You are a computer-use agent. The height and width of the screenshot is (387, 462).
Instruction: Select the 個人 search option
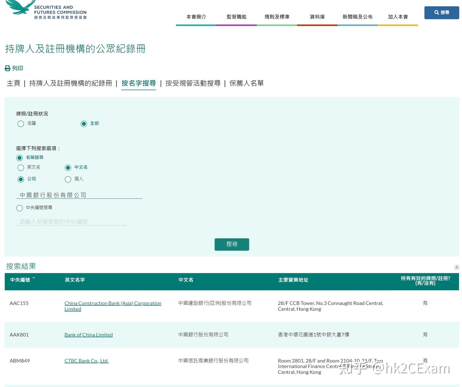pyautogui.click(x=68, y=179)
